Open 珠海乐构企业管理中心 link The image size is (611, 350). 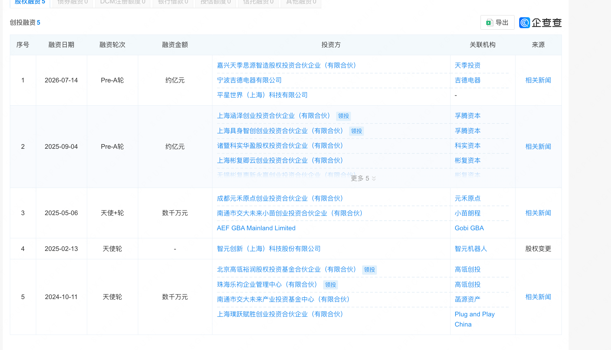click(x=267, y=285)
